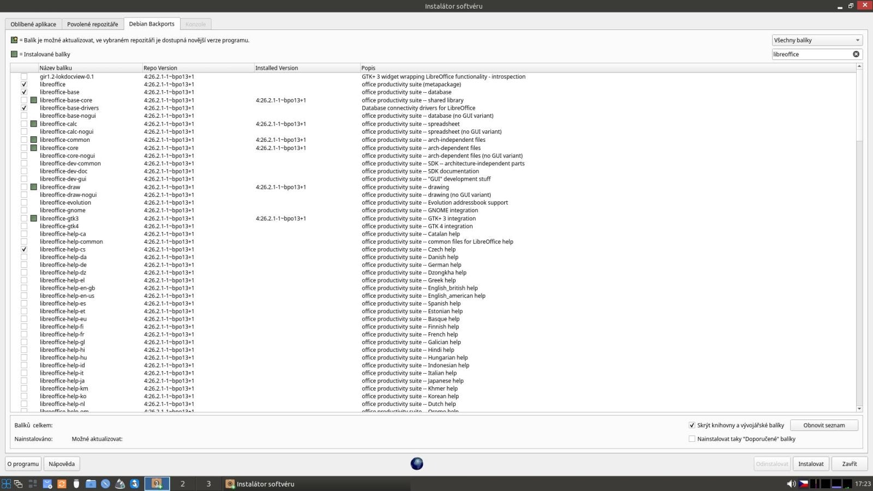Click the 'Instalátor softvéru' taskbar button
The height and width of the screenshot is (491, 873).
tap(316, 484)
